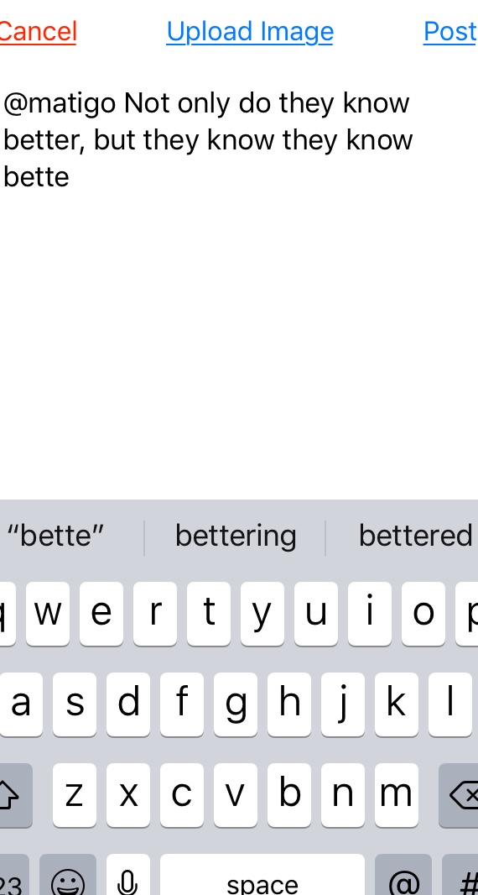
Task: Post the reply message
Action: click(450, 32)
